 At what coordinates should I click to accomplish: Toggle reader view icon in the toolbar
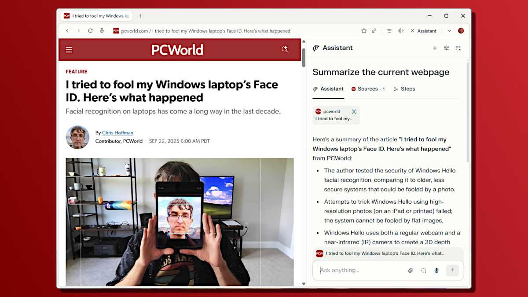pos(389,31)
